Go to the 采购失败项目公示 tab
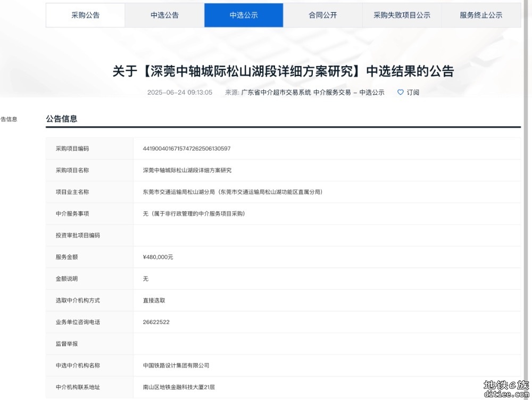Viewport: 532px width, 400px height. pyautogui.click(x=402, y=15)
